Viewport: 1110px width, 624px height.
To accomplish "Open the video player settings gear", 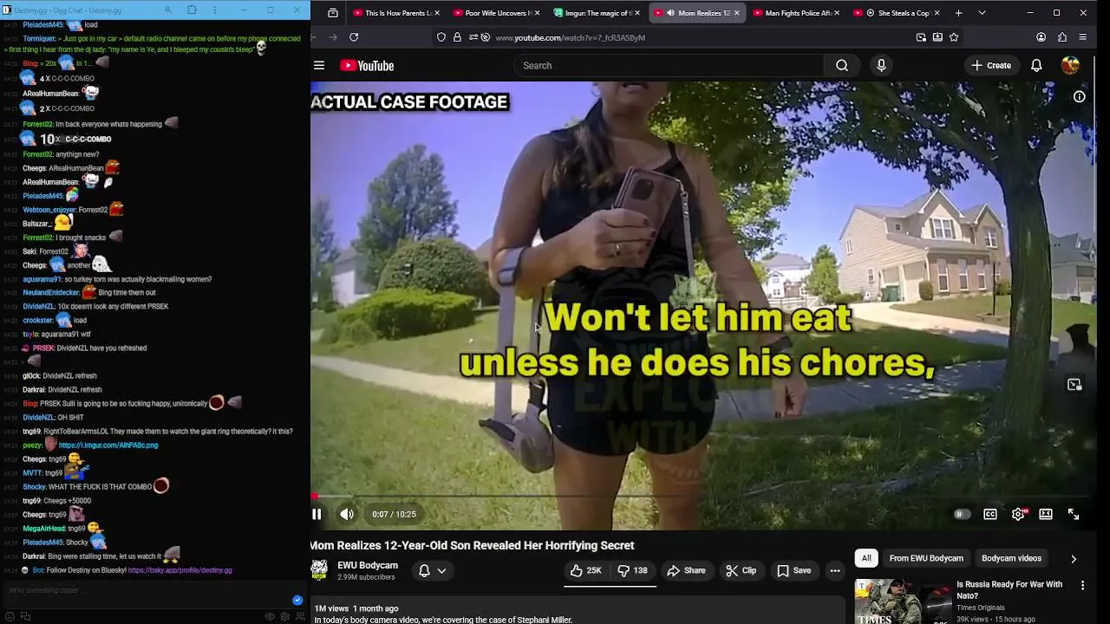I will pos(1018,514).
